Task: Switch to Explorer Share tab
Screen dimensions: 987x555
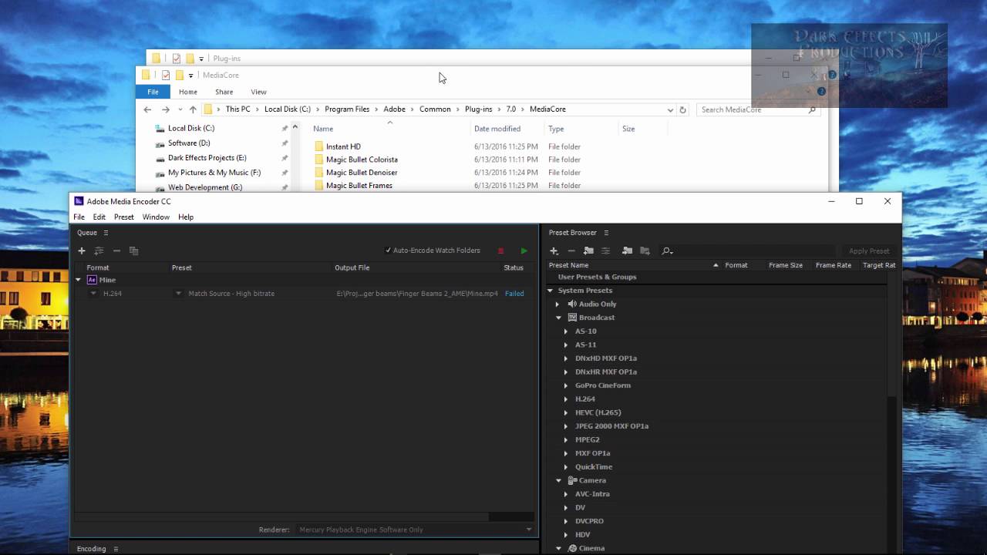Action: (x=224, y=92)
